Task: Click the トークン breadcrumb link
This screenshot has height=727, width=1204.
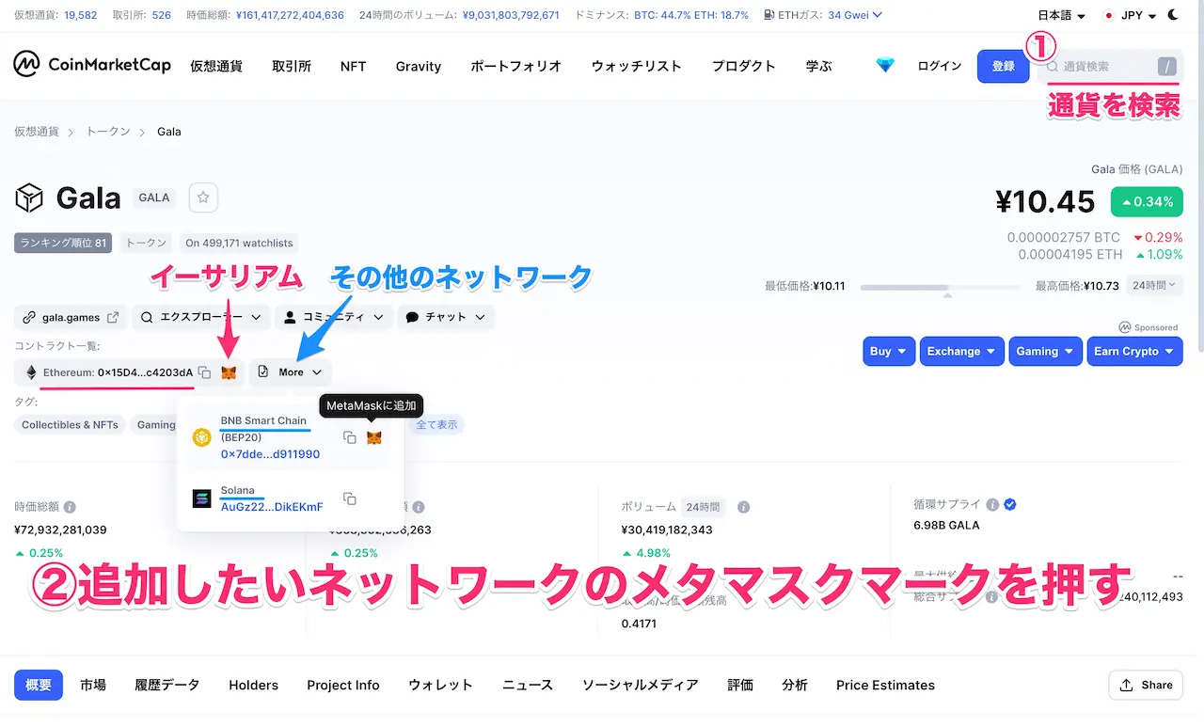Action: pyautogui.click(x=108, y=132)
